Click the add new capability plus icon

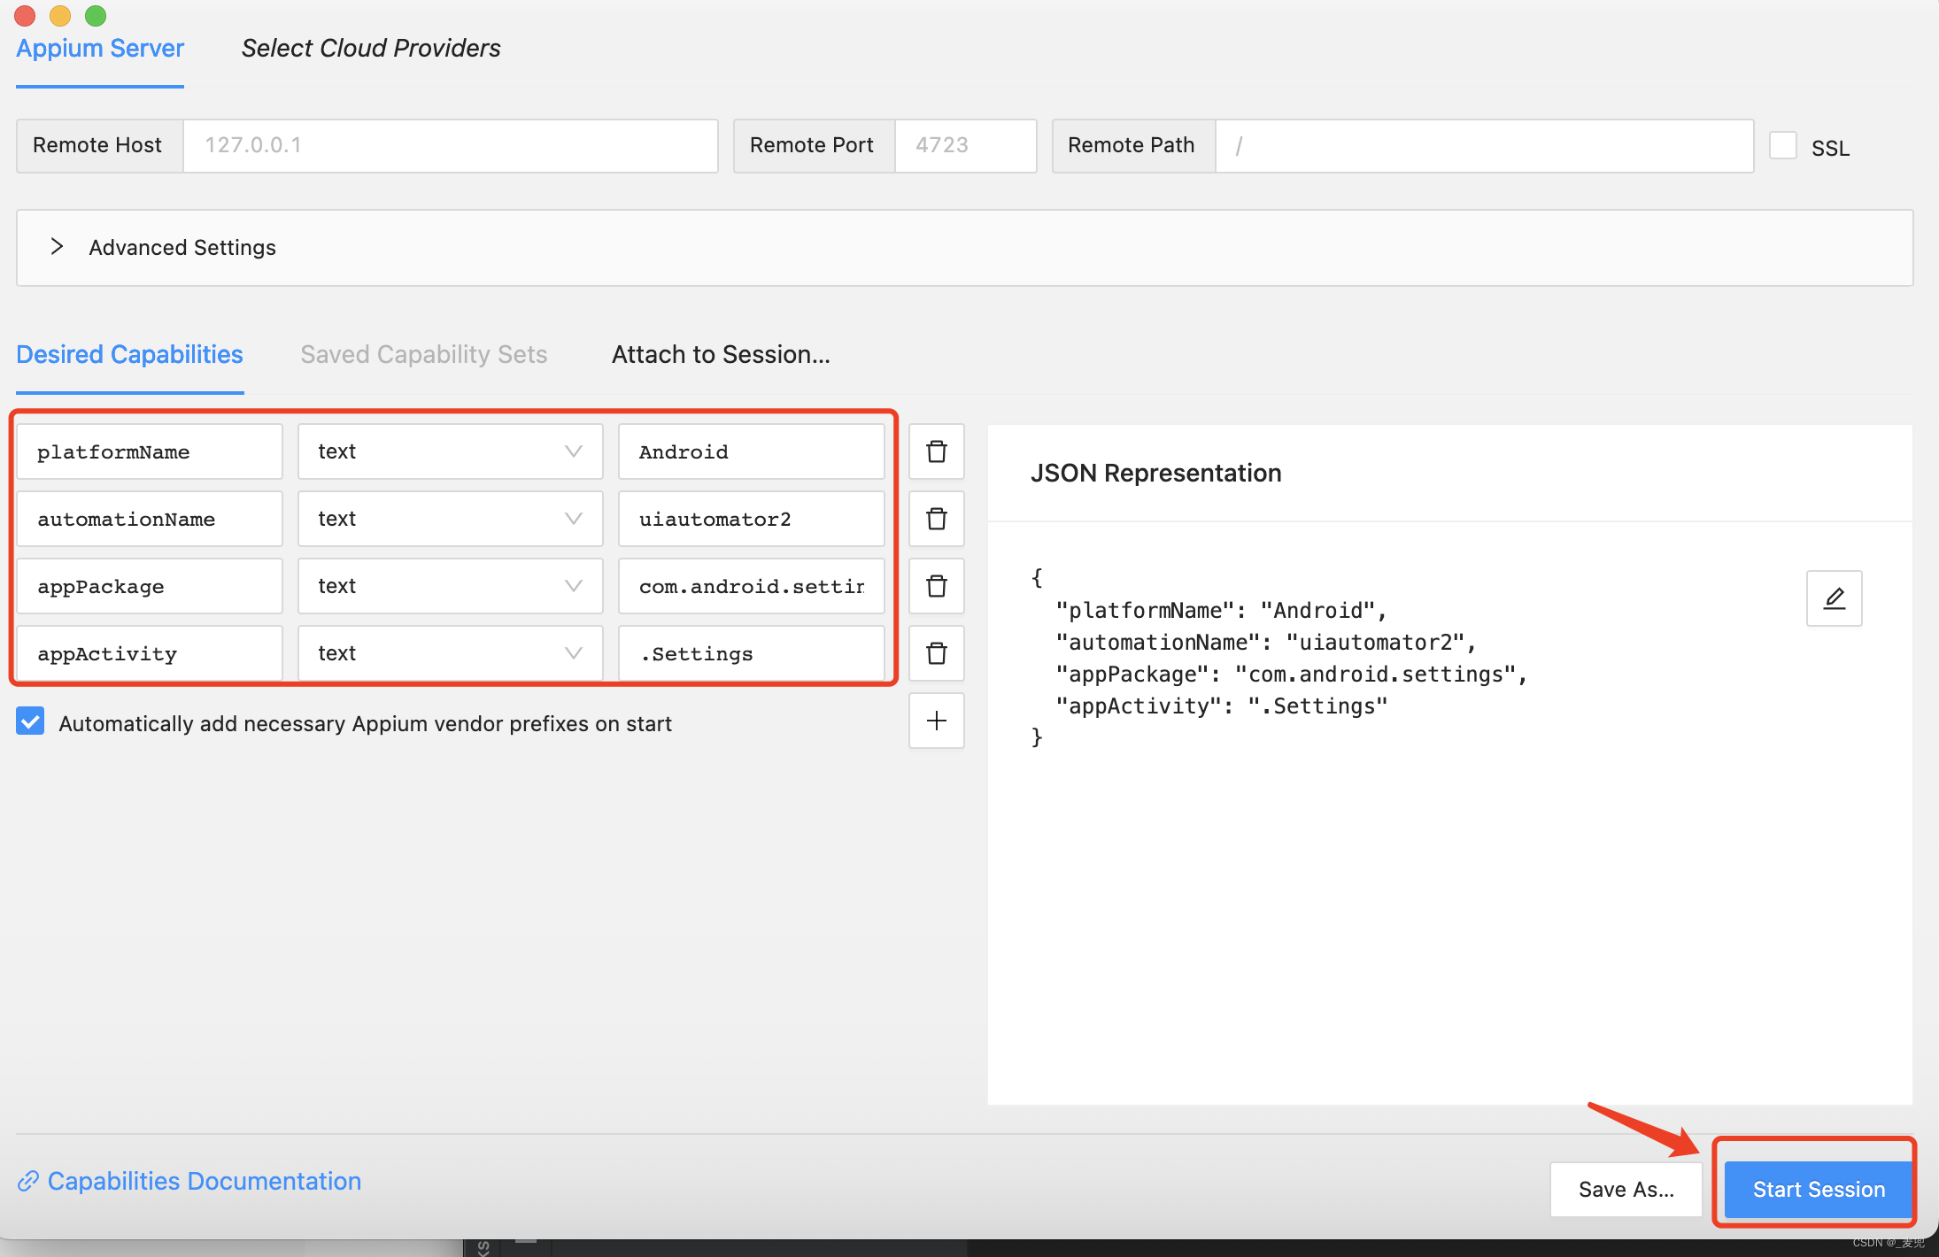[934, 723]
